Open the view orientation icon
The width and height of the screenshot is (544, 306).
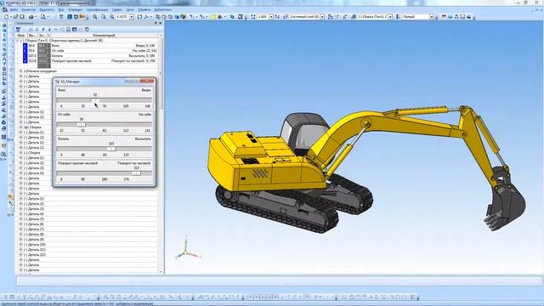(x=146, y=17)
